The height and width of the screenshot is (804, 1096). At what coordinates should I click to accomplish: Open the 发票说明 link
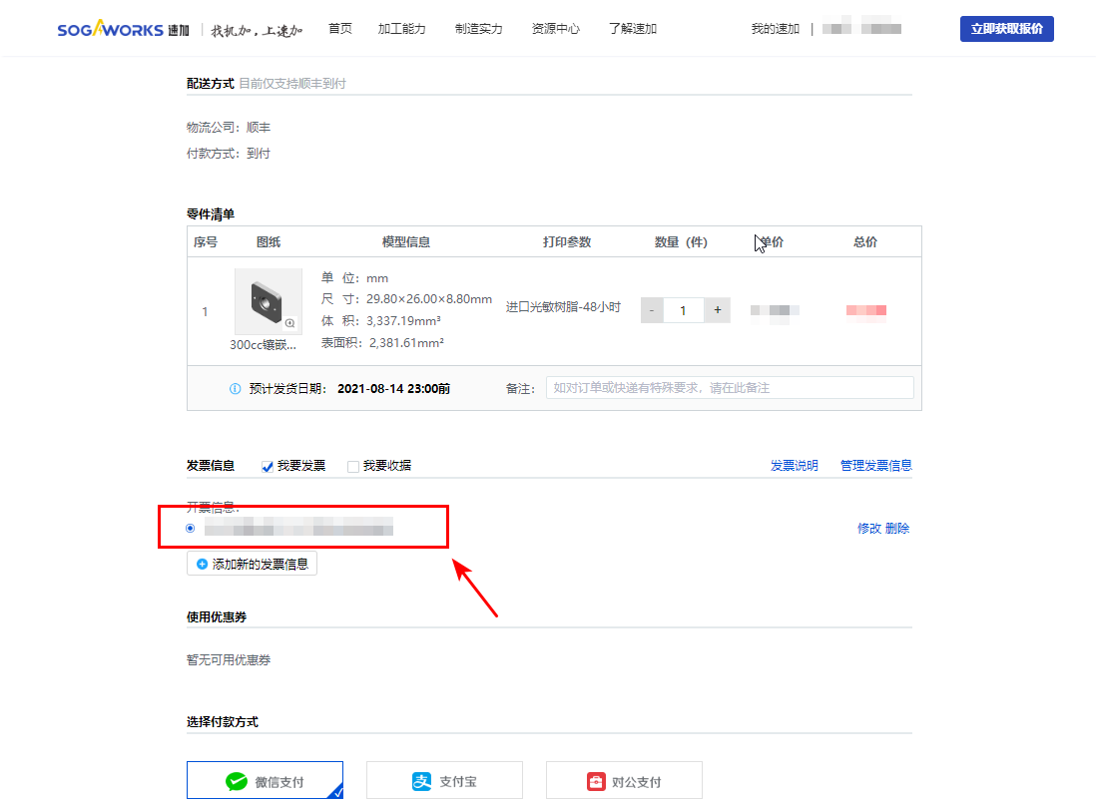(x=794, y=465)
